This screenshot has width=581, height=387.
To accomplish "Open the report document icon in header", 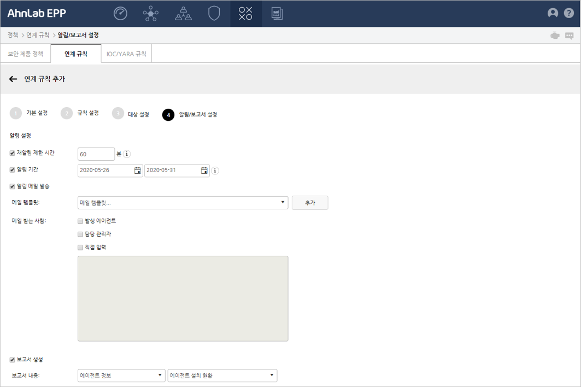I will click(x=277, y=14).
